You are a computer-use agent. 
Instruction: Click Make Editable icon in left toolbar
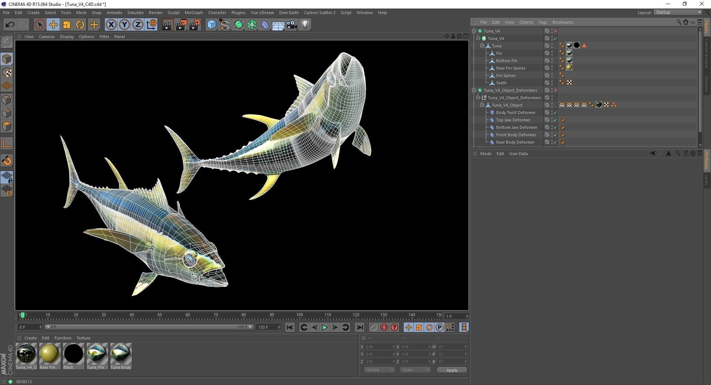pyautogui.click(x=7, y=42)
